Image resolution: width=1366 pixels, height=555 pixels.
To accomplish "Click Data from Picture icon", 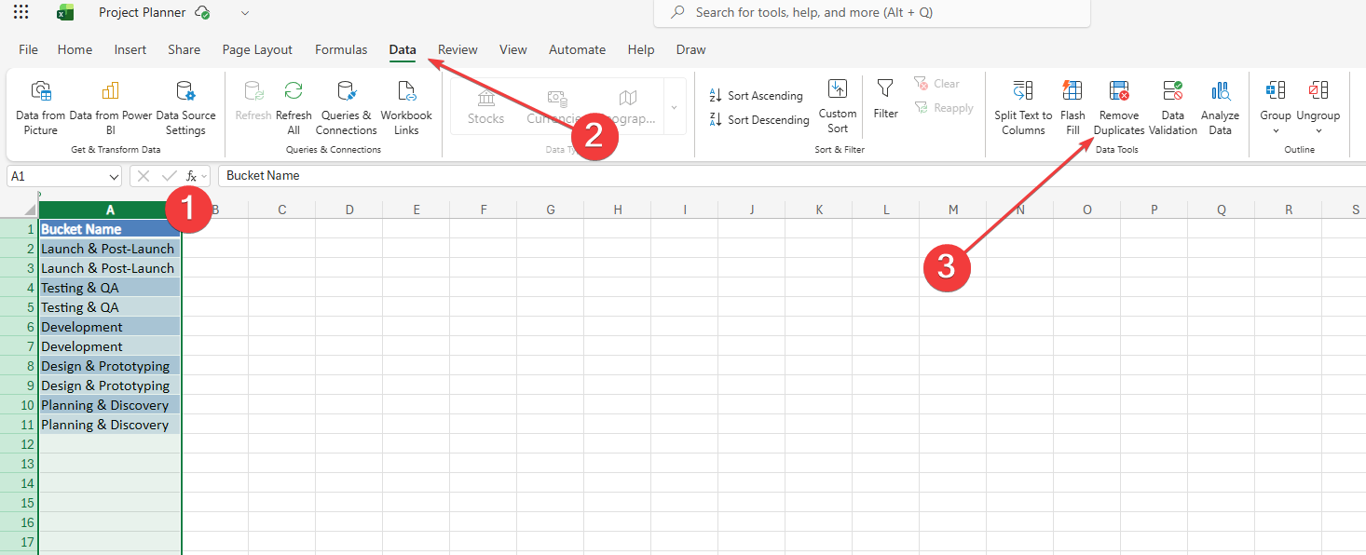I will (x=41, y=91).
